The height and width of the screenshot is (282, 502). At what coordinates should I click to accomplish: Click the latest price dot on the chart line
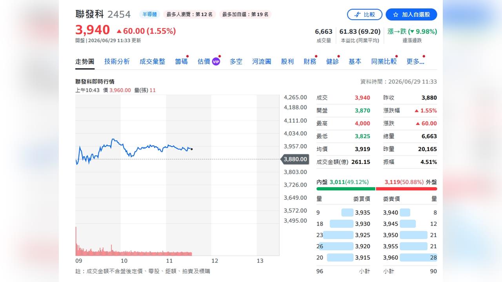[191, 149]
